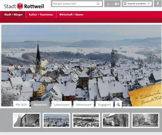Open the Facebook icon link
Screen dimensions: 162x135
[x=158, y=4]
